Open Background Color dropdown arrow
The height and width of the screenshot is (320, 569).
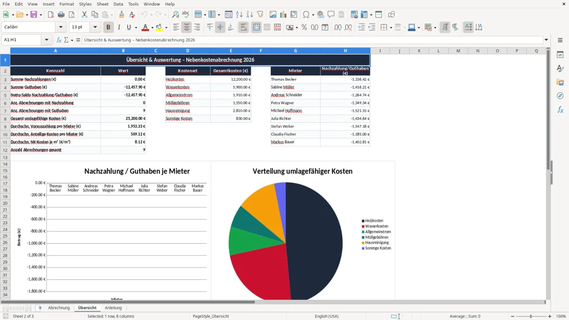click(166, 27)
